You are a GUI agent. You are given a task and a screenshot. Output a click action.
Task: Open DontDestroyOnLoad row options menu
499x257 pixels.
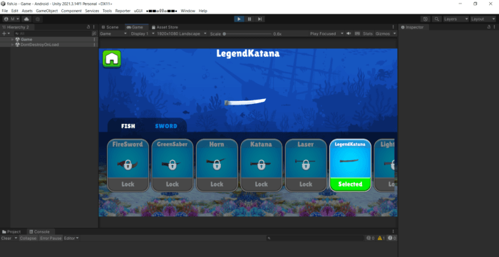click(x=94, y=45)
